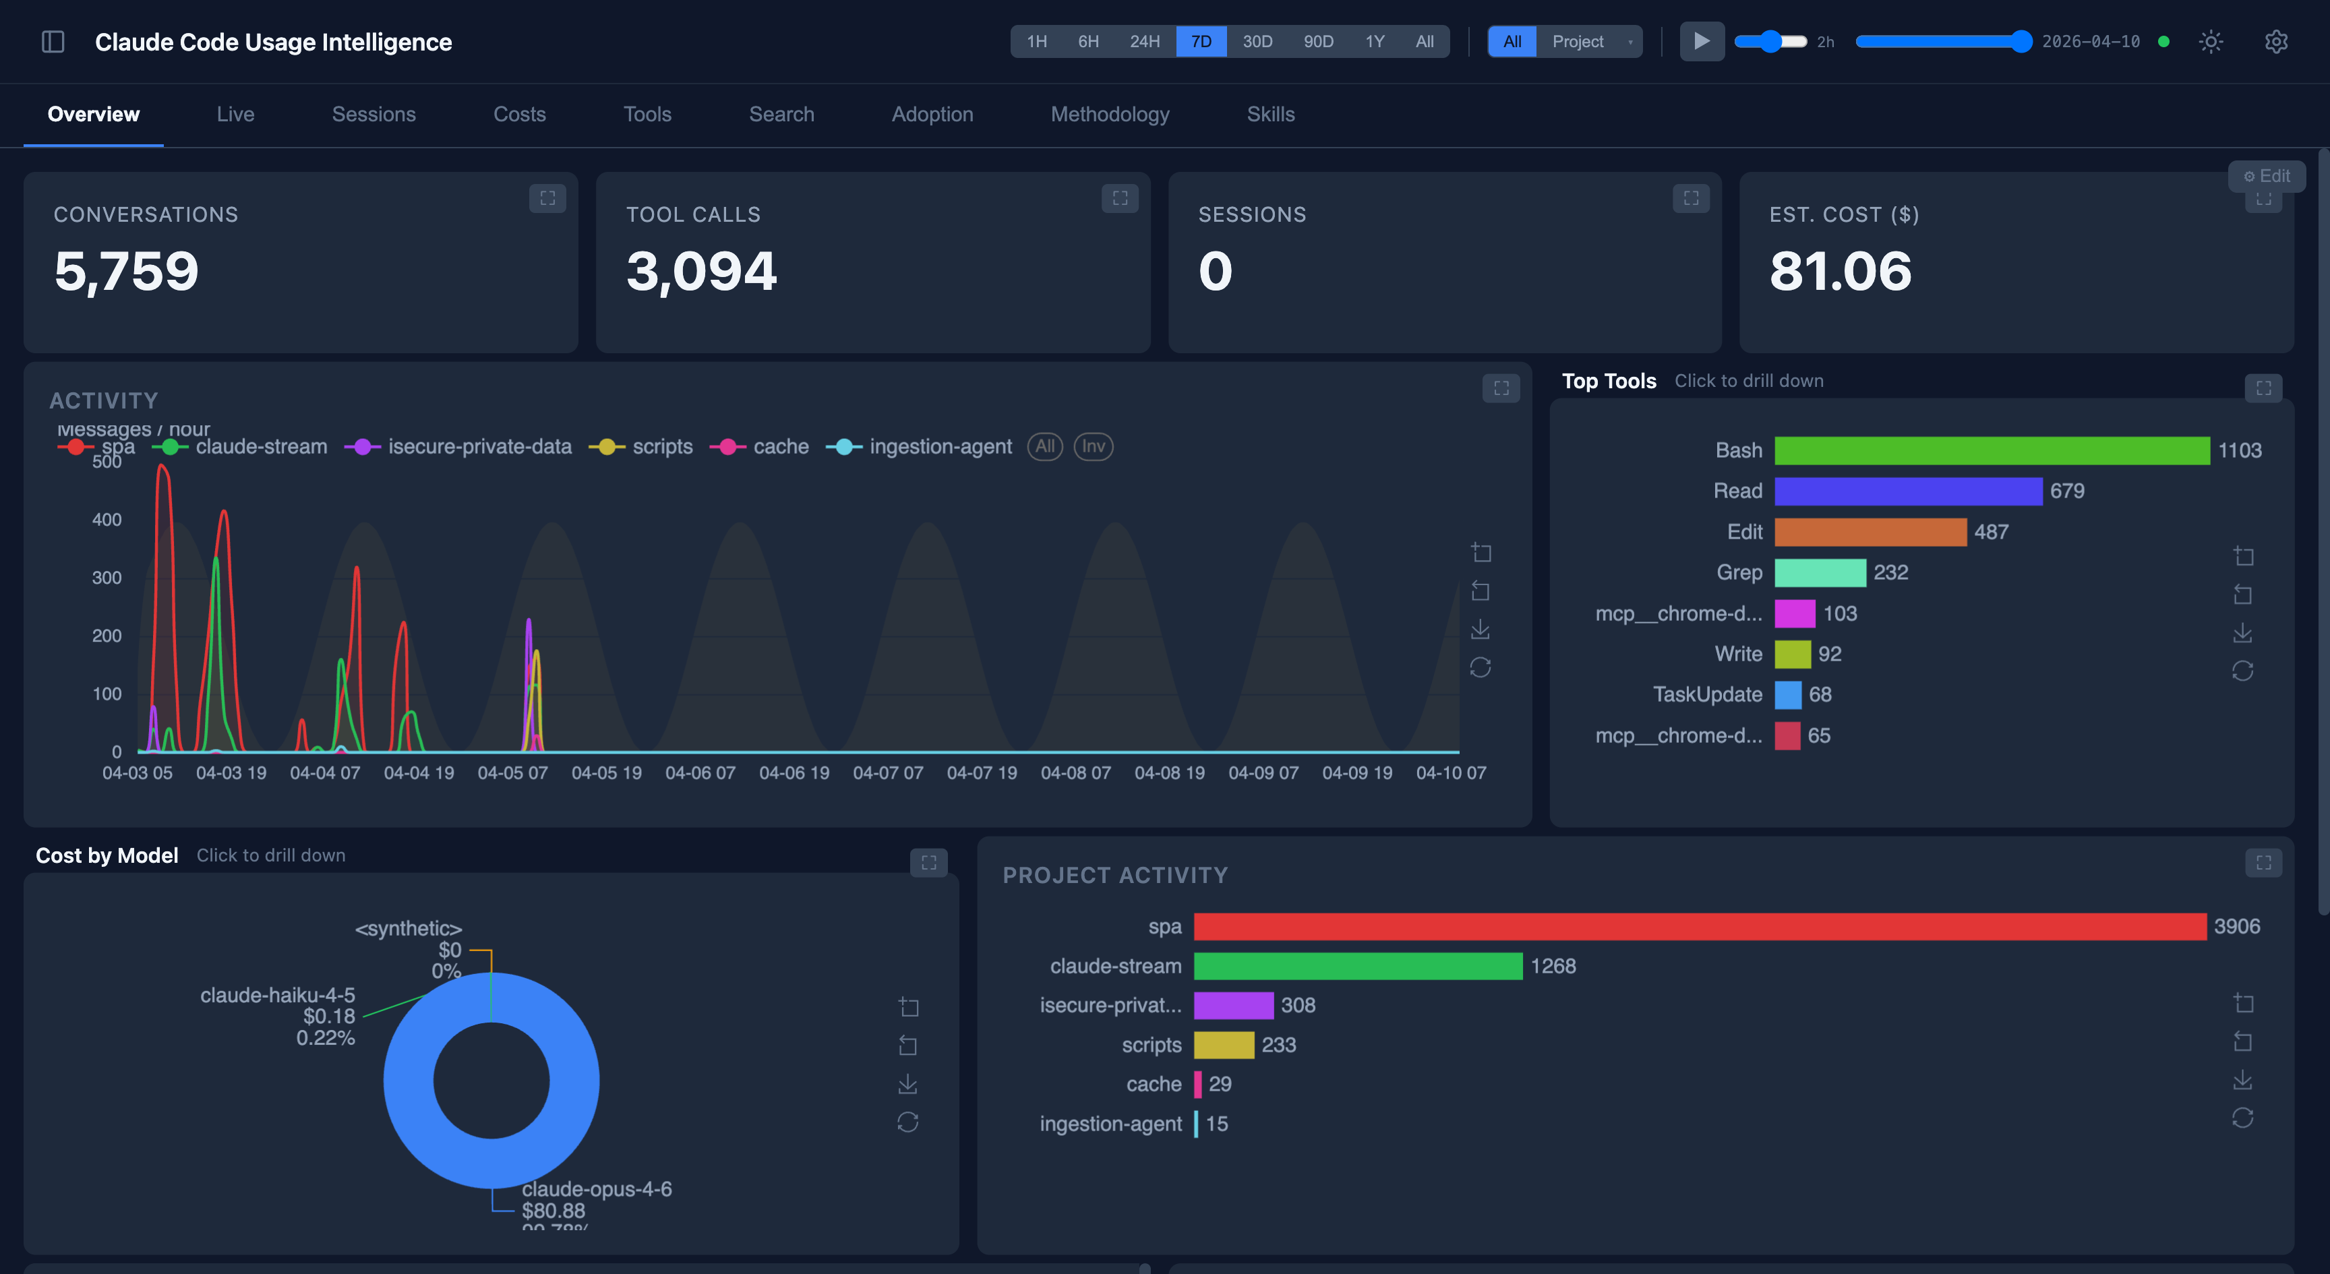Undo zoom on the Project Activity chart
Viewport: 2330px width, 1274px height.
click(2244, 1041)
